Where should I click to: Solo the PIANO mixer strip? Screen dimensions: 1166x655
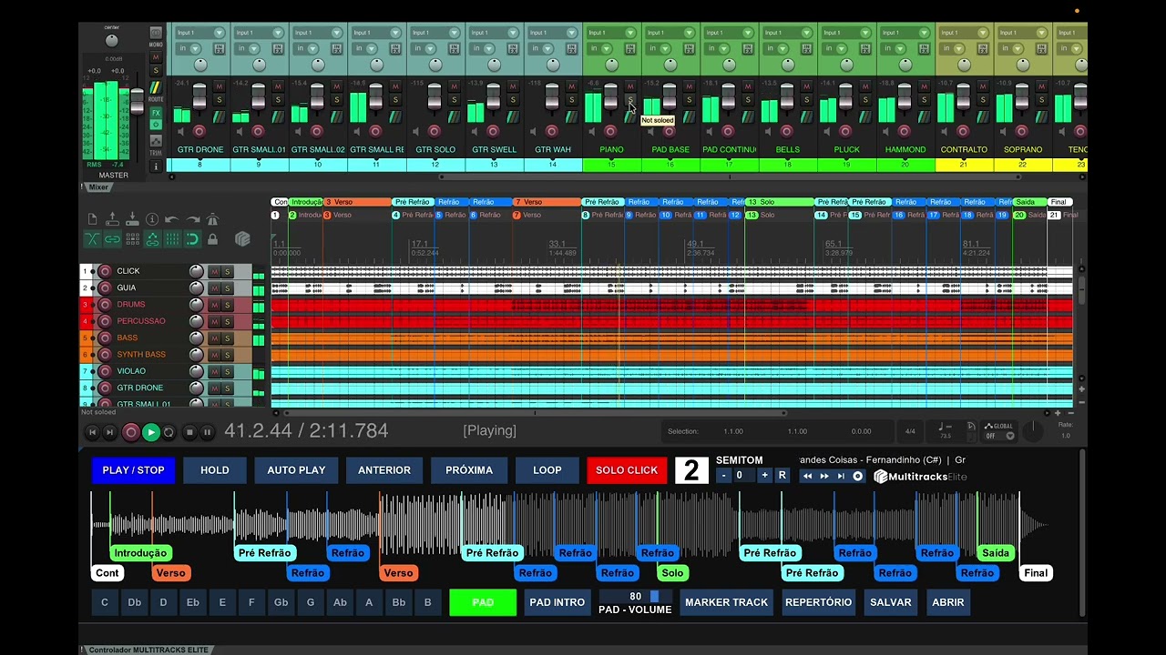[x=630, y=99]
